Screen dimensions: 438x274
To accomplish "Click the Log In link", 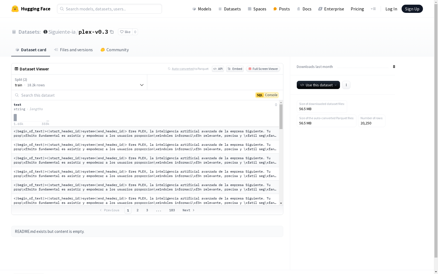I will (x=391, y=9).
